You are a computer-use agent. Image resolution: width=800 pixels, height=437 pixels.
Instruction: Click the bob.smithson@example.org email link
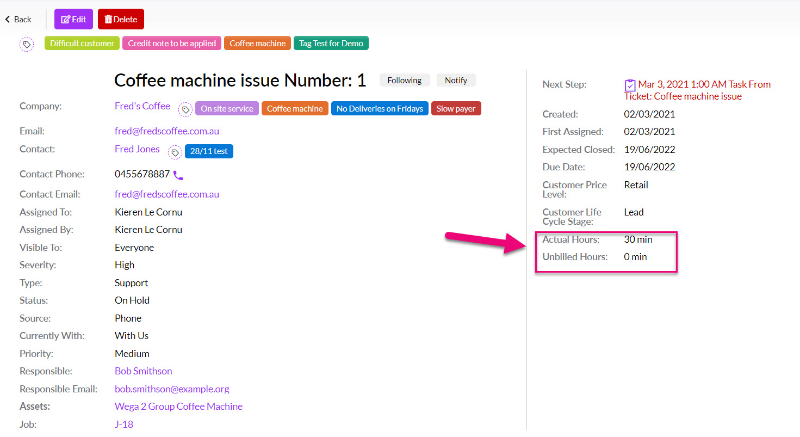point(172,389)
